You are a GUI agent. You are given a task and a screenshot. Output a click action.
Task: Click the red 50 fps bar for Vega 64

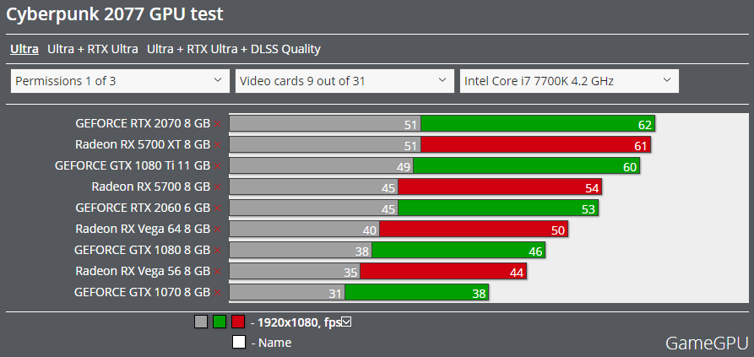(x=474, y=230)
